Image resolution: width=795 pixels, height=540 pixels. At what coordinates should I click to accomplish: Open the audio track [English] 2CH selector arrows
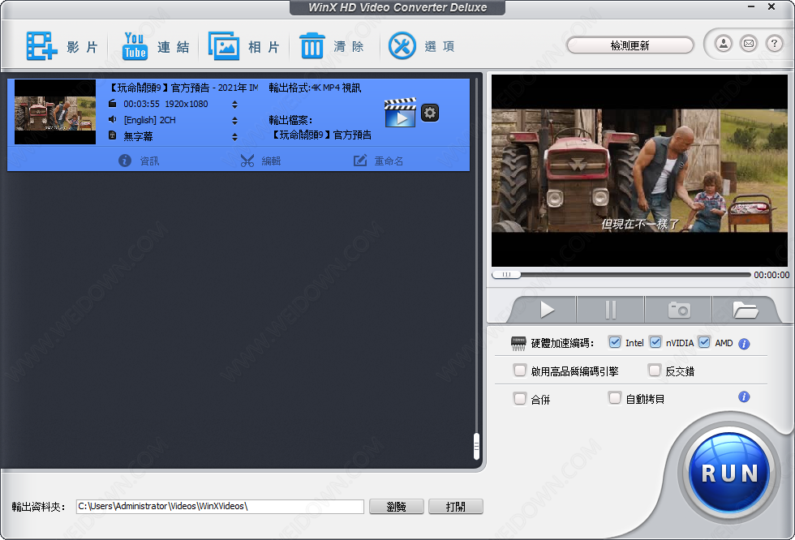234,121
